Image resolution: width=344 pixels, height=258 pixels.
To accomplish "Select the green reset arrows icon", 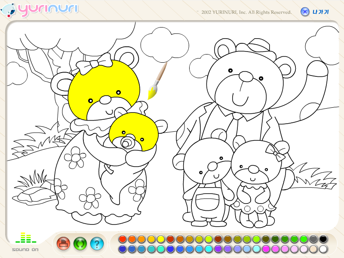I will tap(80, 243).
